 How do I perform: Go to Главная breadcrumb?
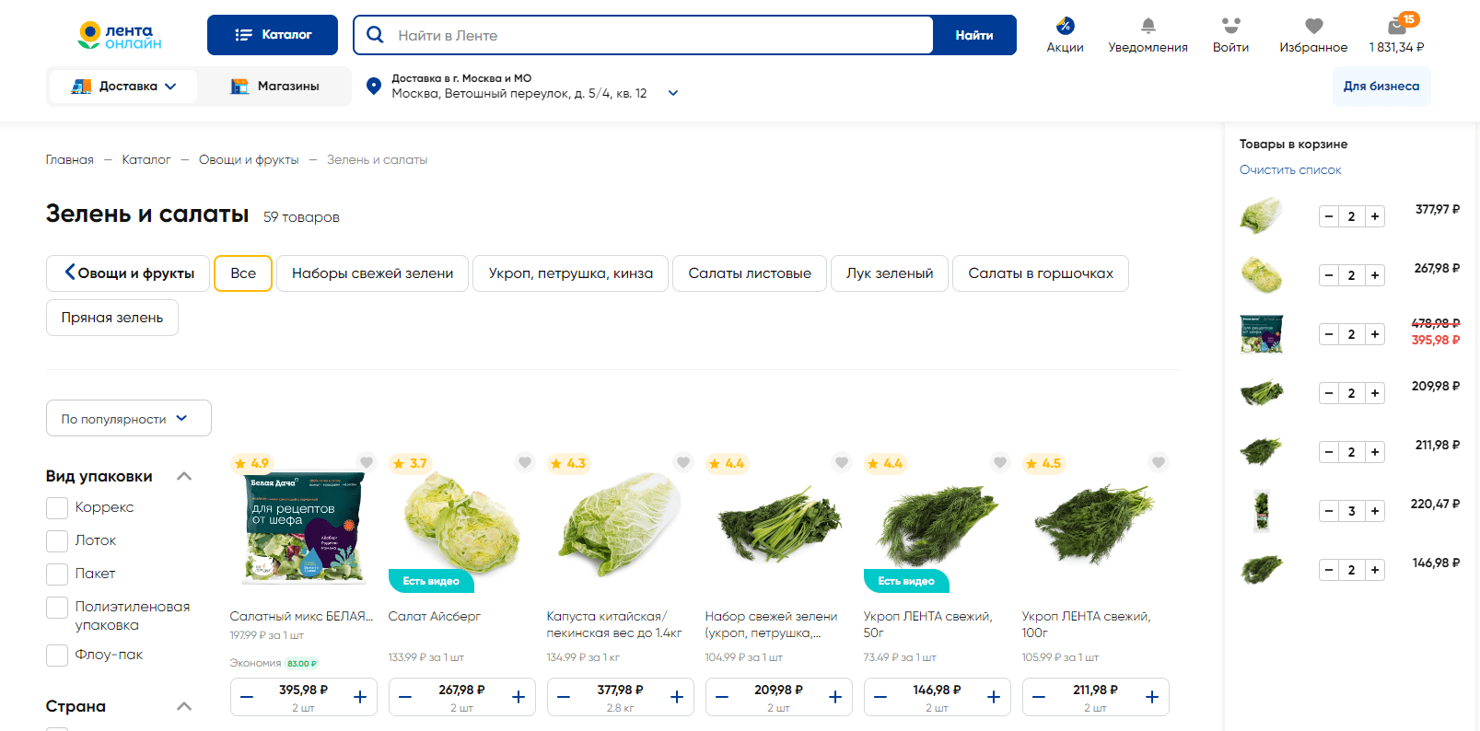pos(70,159)
